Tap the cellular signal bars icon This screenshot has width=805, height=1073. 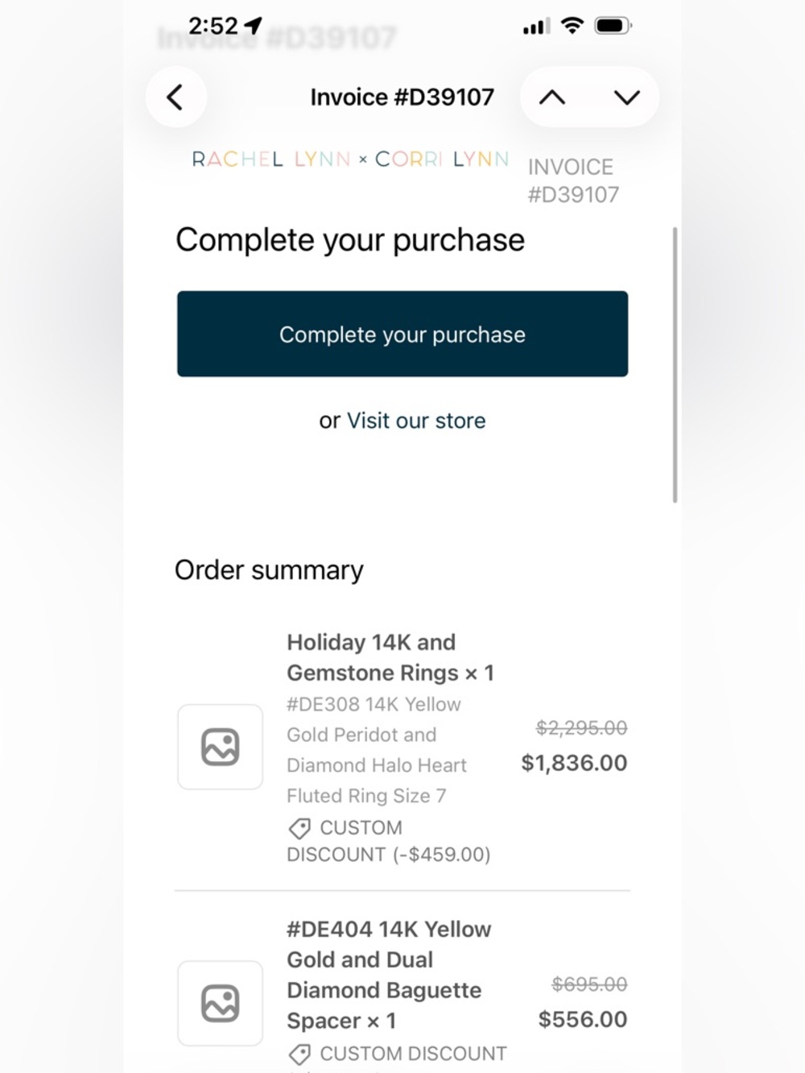coord(536,27)
